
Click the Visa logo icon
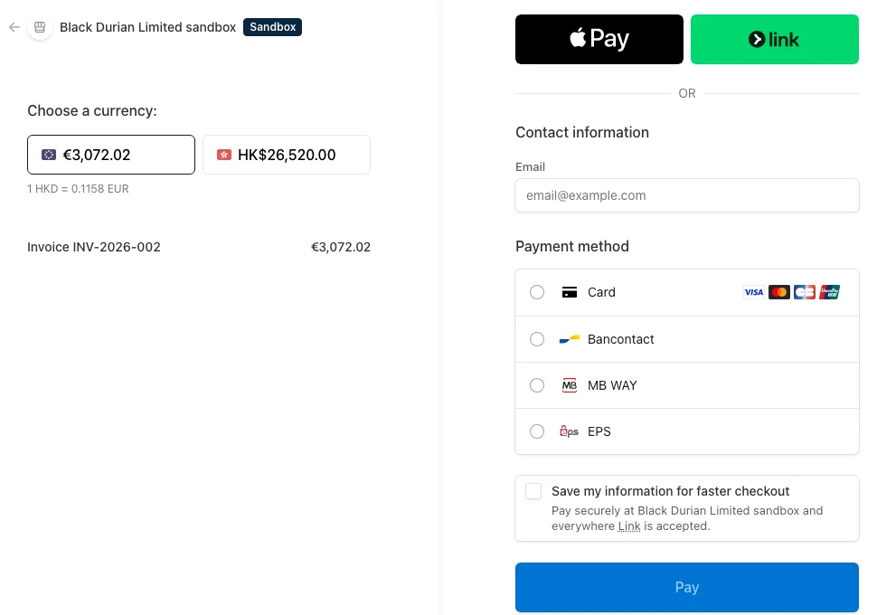pyautogui.click(x=753, y=292)
